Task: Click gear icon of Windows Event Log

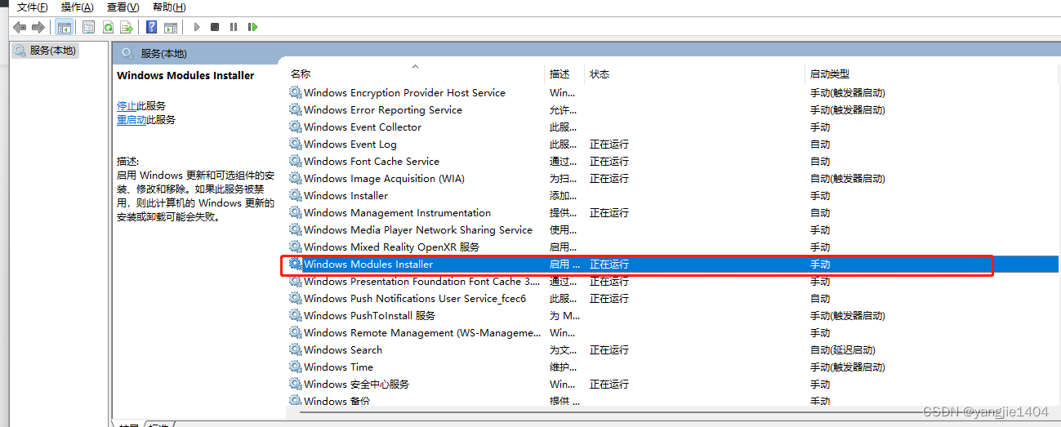Action: (x=295, y=144)
